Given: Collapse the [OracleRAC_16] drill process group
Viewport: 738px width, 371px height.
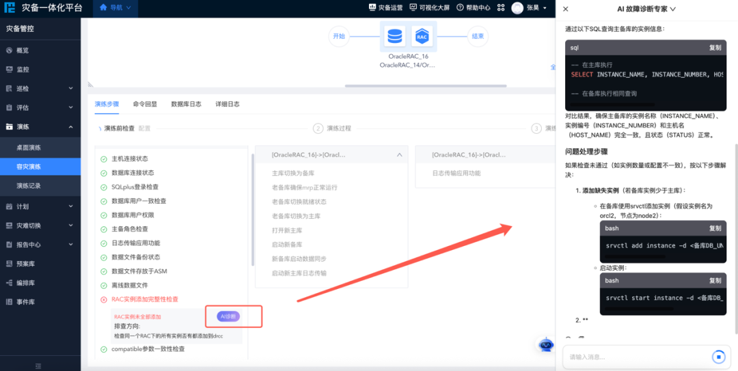Looking at the screenshot, I should 399,155.
